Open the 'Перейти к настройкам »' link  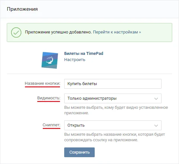pyautogui.click(x=117, y=32)
